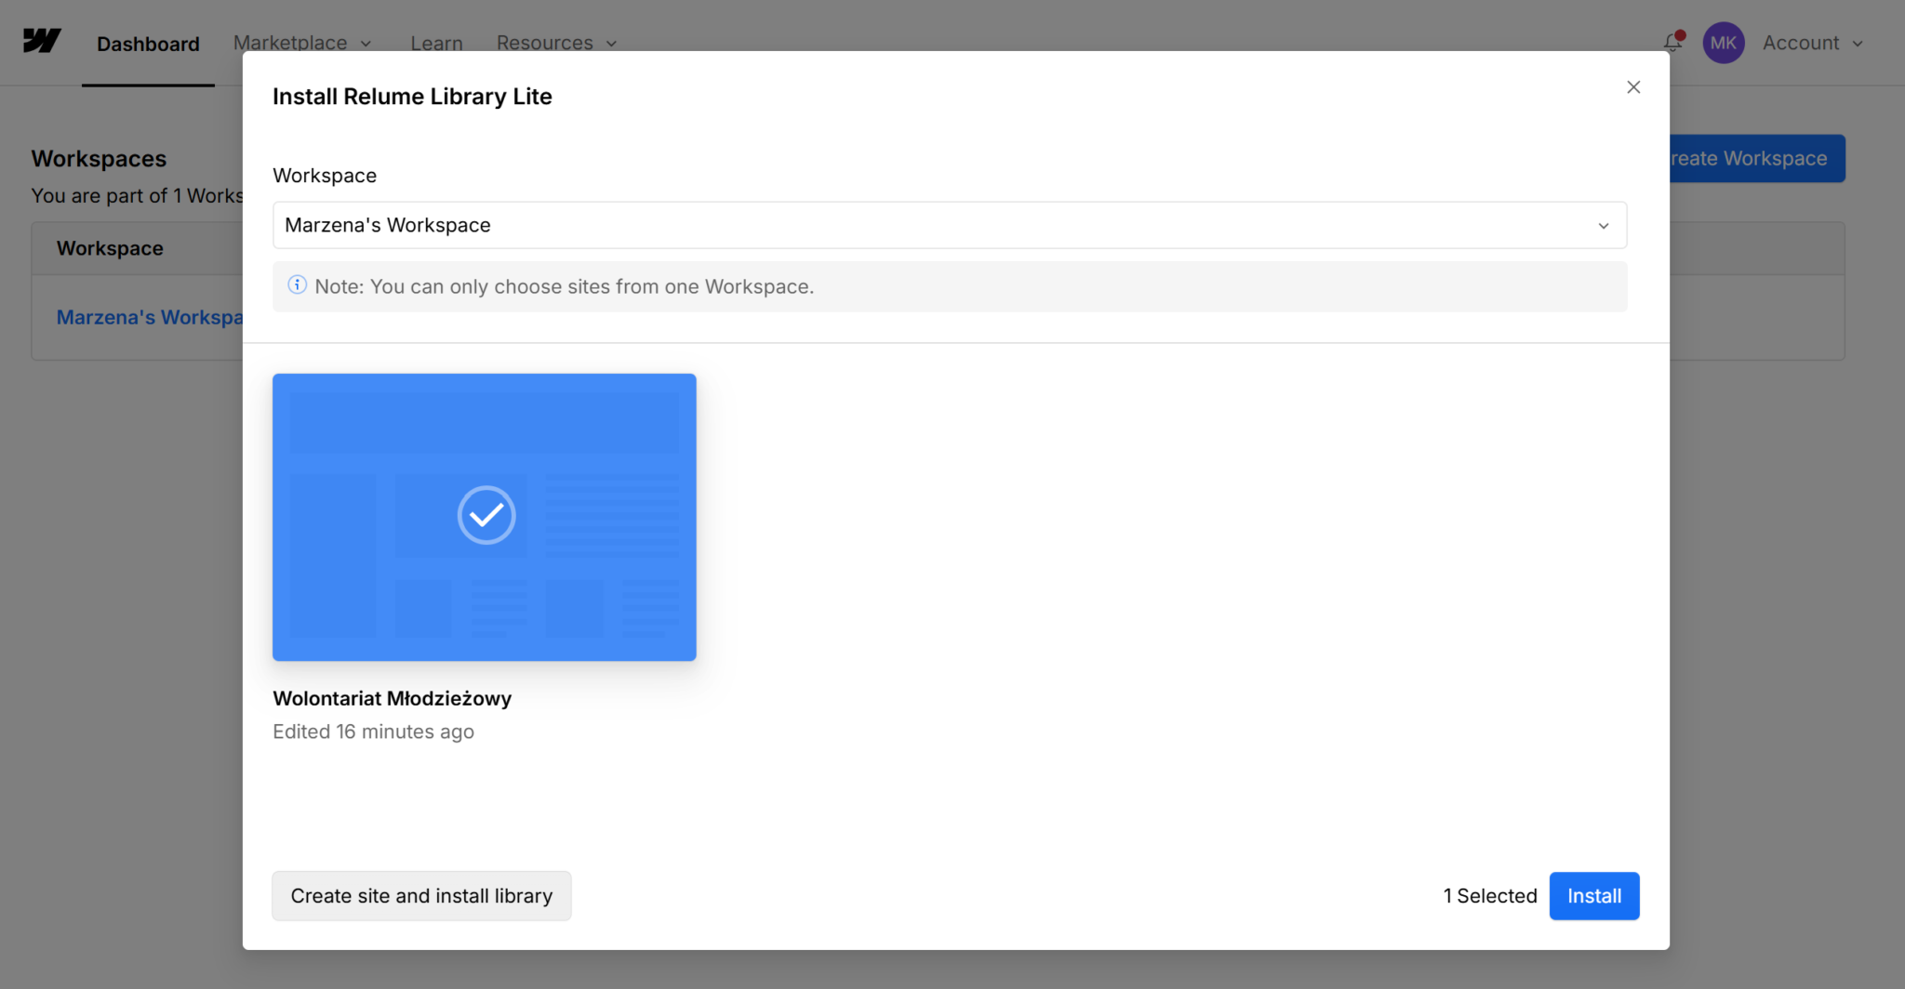Viewport: 1905px width, 989px height.
Task: Click the 1 Selected counter label
Action: [x=1490, y=896]
